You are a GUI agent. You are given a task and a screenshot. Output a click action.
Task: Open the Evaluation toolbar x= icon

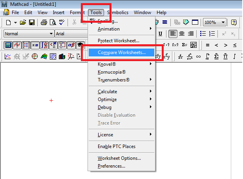point(35,45)
